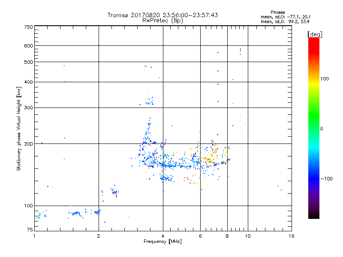Click the colorbar tick label '-100'
343x257 pixels.
click(326, 179)
